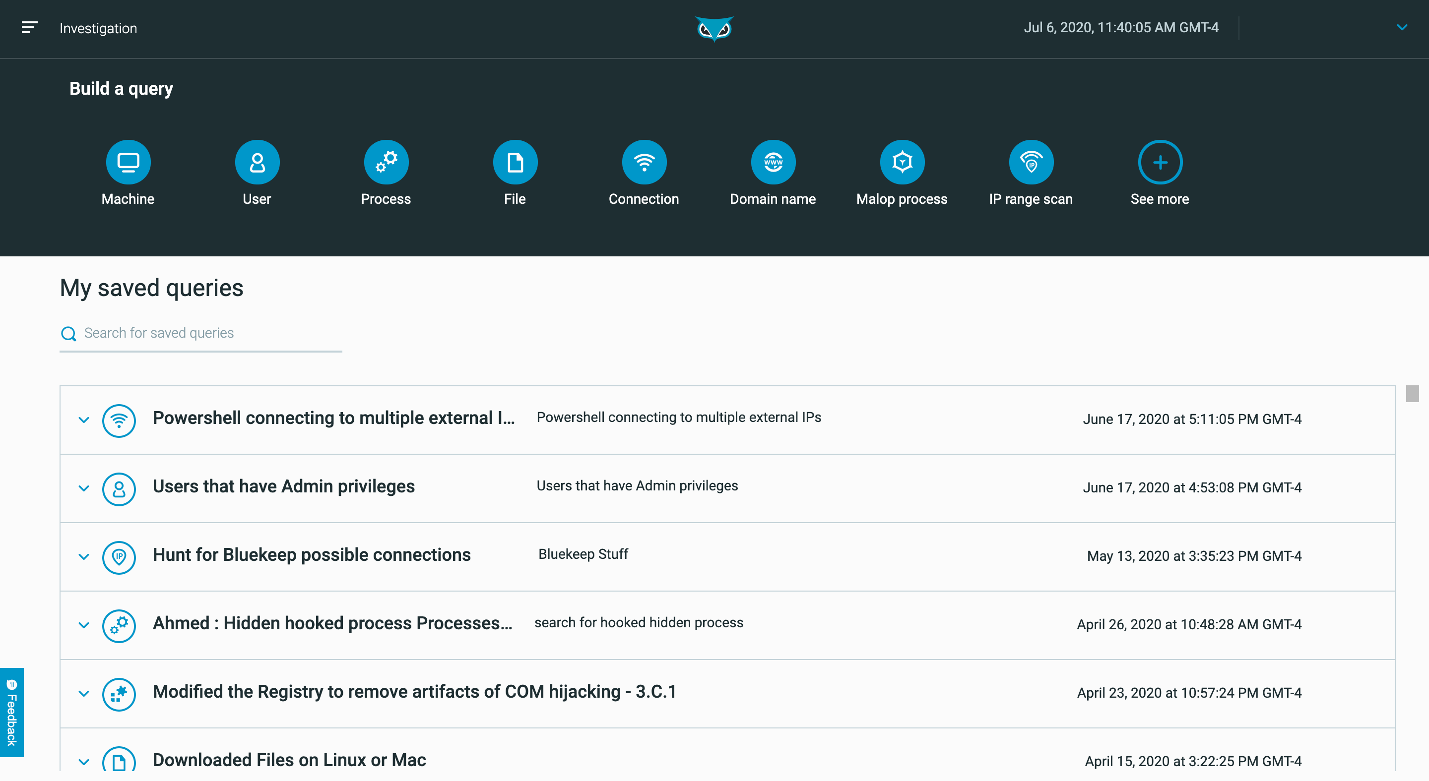Viewport: 1429px width, 781px height.
Task: Click the saved queries scrollbar thumb
Action: coord(1412,394)
